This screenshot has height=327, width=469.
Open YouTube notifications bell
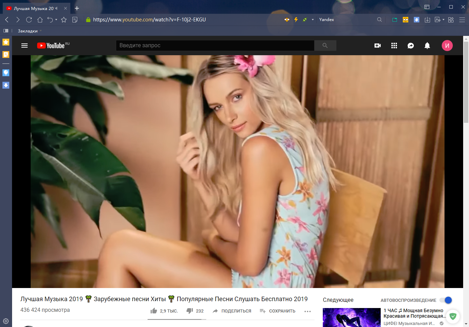(x=427, y=46)
